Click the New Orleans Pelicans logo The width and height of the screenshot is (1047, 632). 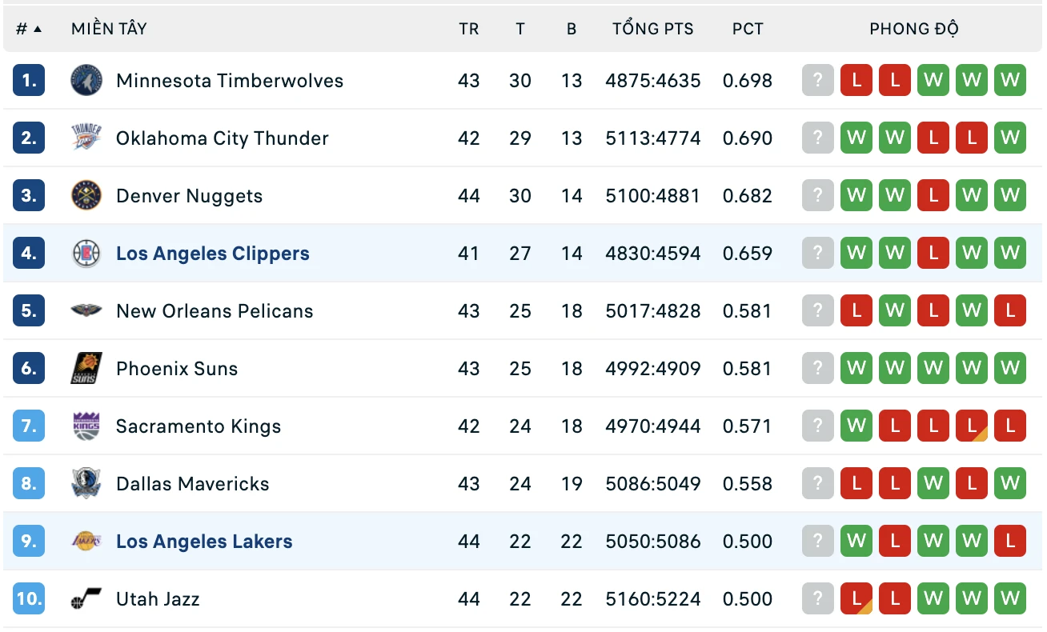click(x=86, y=311)
